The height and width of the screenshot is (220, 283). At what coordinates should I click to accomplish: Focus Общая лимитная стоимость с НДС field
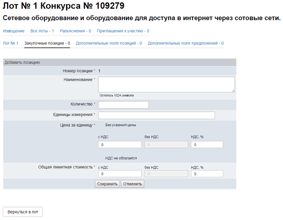point(120,174)
